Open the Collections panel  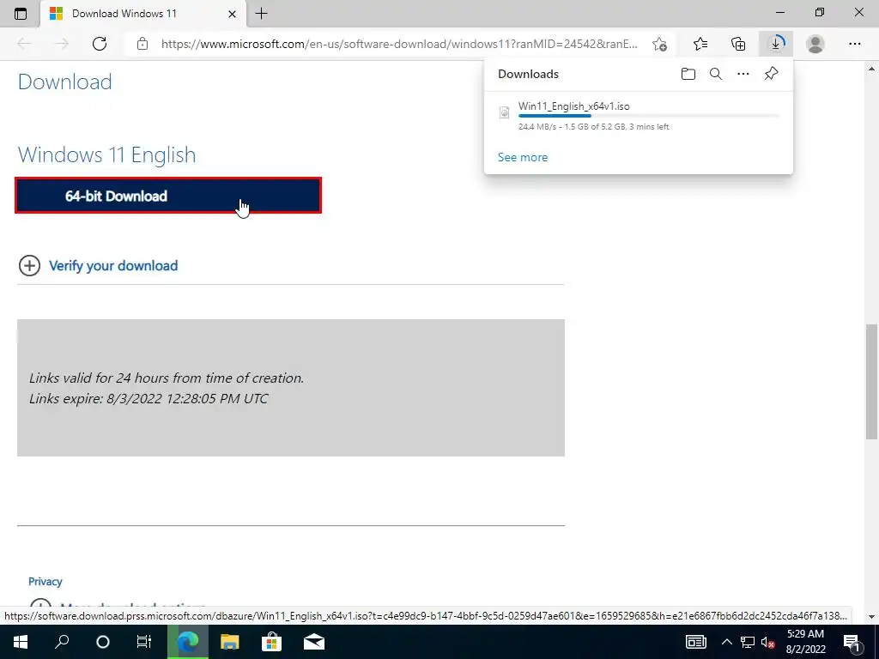coord(738,44)
